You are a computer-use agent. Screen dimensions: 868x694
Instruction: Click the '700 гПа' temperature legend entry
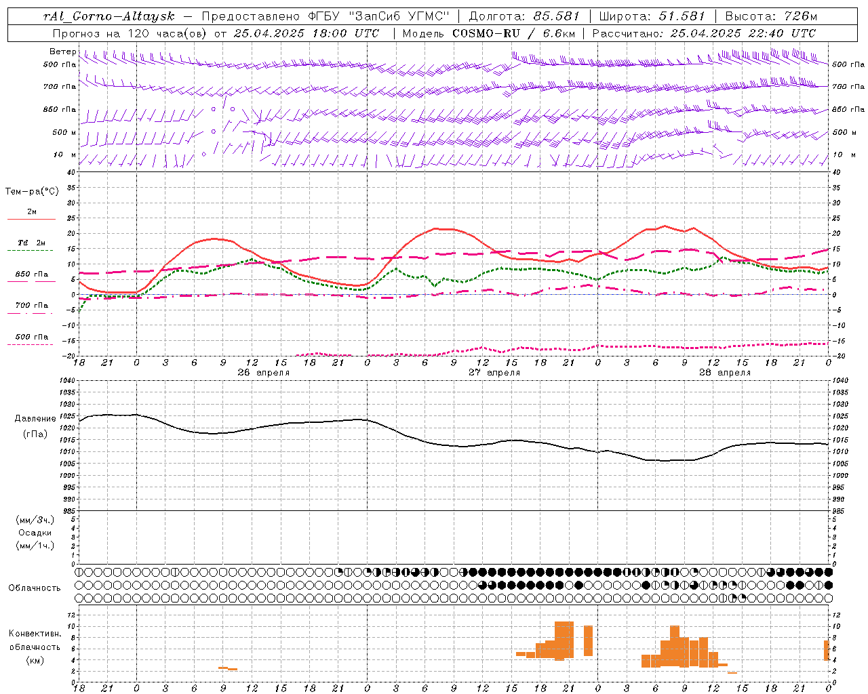pyautogui.click(x=31, y=306)
